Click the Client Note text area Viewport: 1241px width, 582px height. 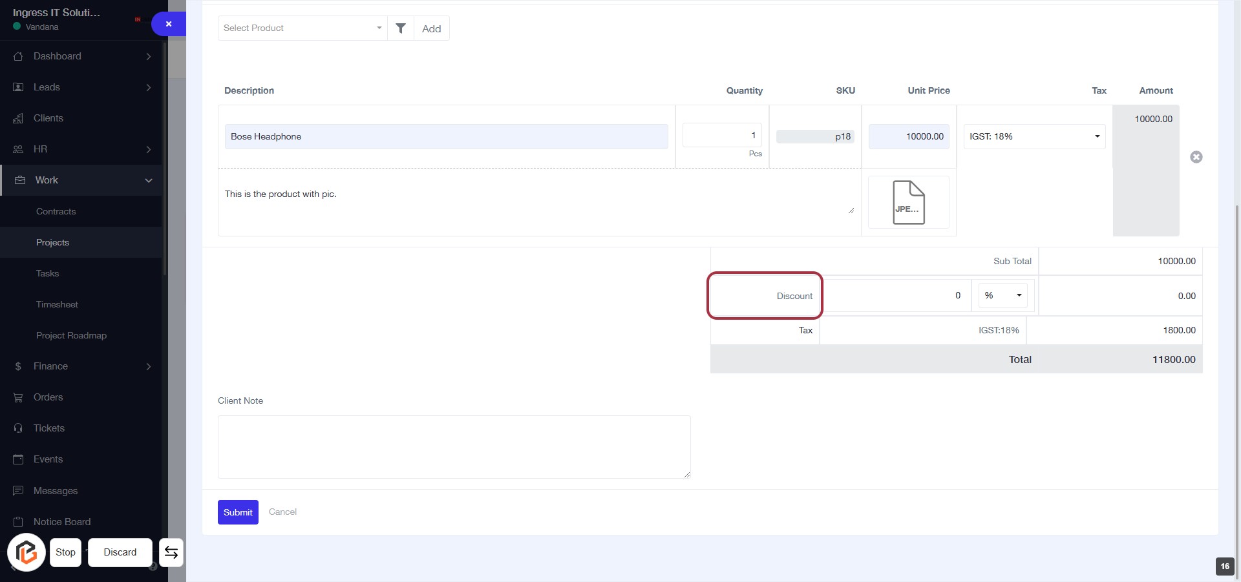click(454, 446)
